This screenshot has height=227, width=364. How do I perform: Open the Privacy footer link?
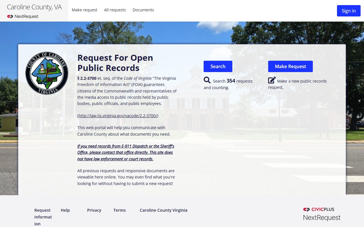[94, 210]
